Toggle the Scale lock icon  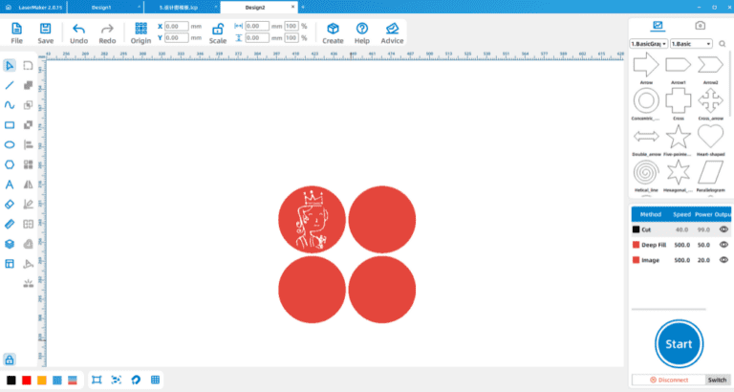(218, 29)
